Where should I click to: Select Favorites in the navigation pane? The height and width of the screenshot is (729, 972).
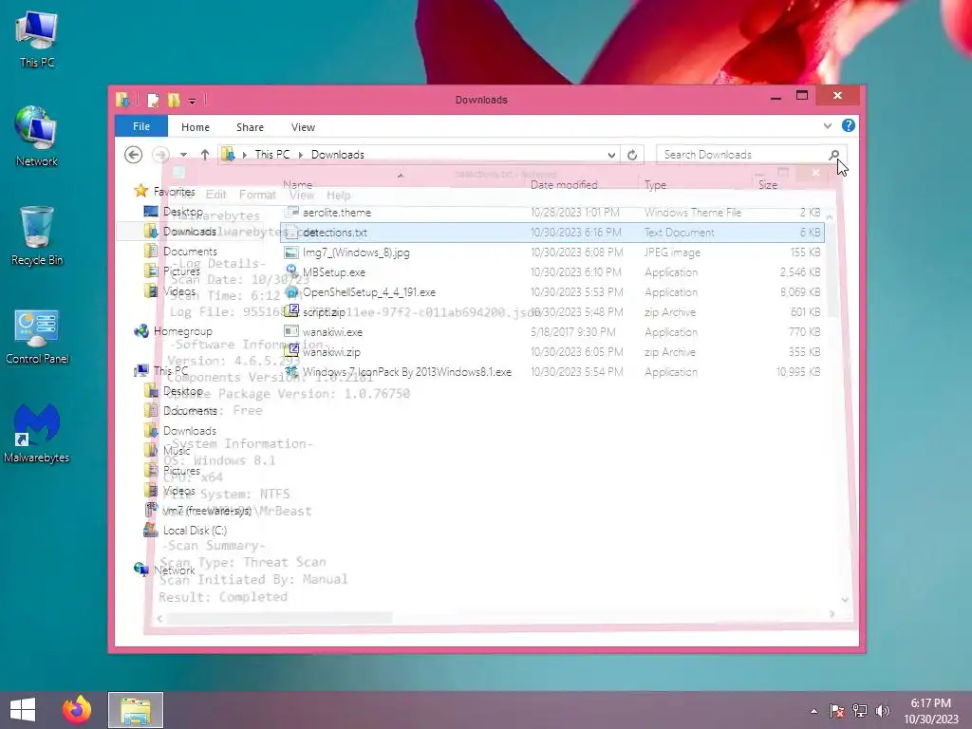coord(175,192)
